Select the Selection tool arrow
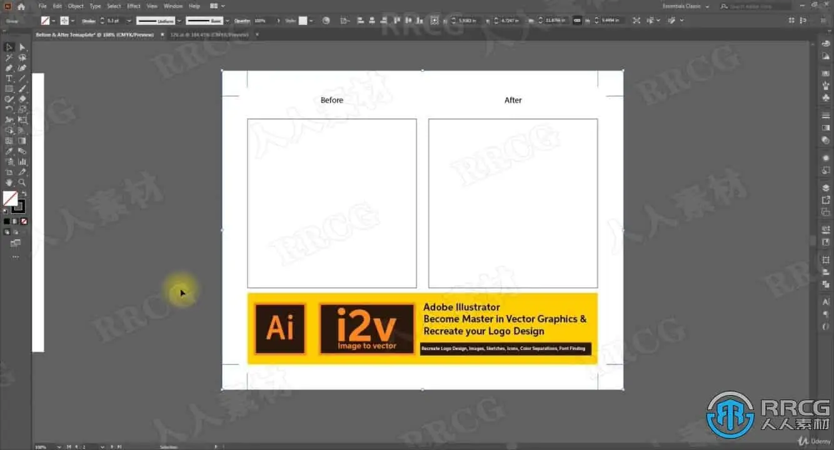This screenshot has width=834, height=450. [9, 47]
